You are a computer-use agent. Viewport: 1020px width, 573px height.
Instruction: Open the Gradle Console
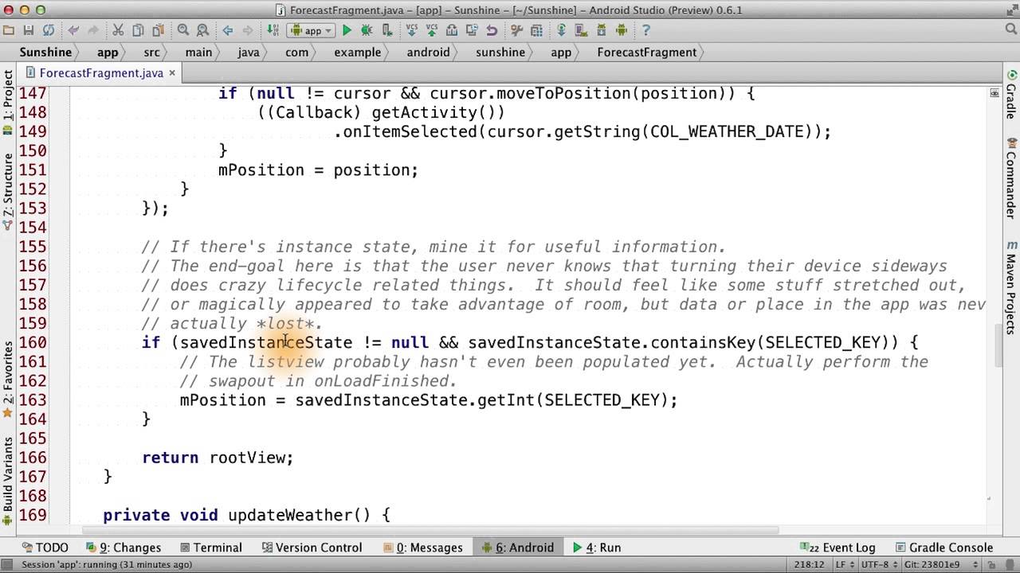pos(944,548)
